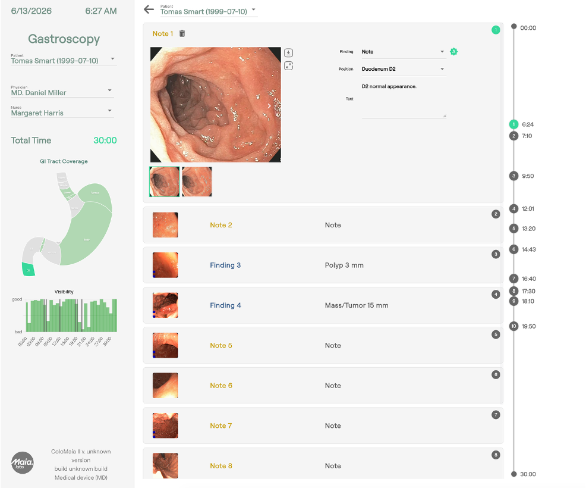Click the main endoscopy image of Note 1
Screen dimensions: 586x488
coord(216,105)
